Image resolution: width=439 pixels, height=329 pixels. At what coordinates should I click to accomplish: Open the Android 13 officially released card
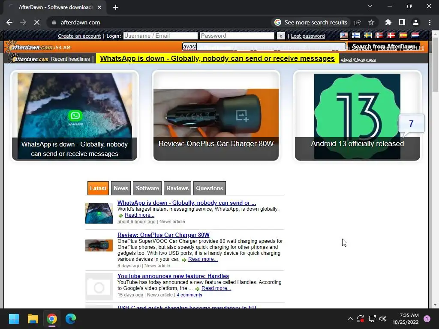358,116
